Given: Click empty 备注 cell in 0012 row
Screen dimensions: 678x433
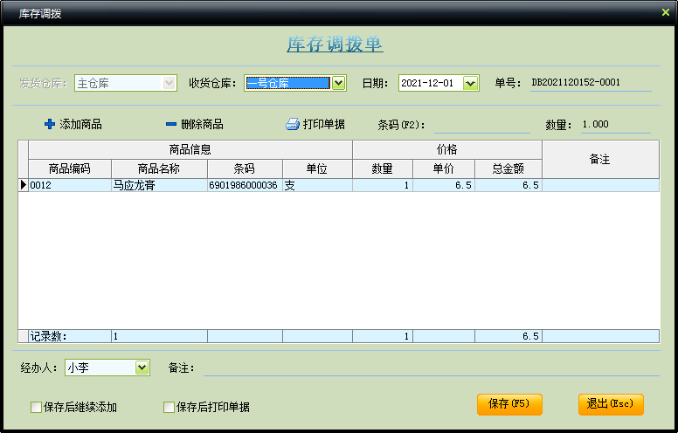Looking at the screenshot, I should click(x=600, y=185).
